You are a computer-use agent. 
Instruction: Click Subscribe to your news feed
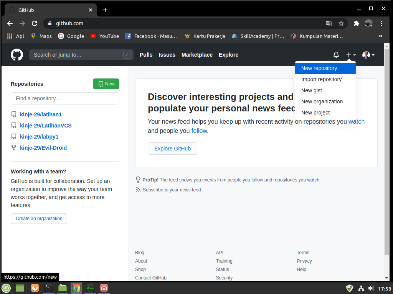click(172, 190)
